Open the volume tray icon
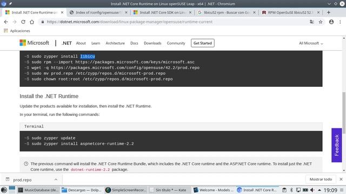The image size is (346, 194). (312, 190)
